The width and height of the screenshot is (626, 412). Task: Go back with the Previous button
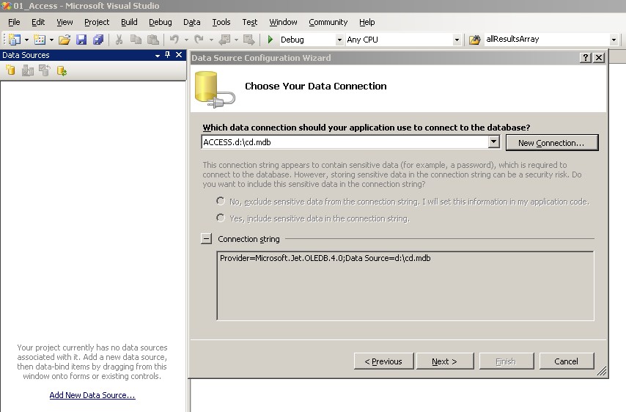[383, 361]
